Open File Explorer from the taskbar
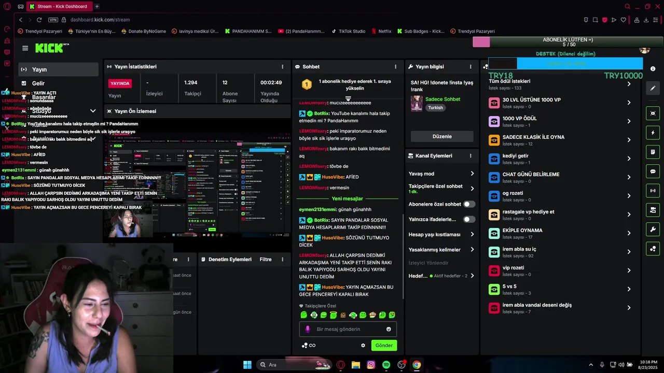Screen dimensions: 664x373 356,365
